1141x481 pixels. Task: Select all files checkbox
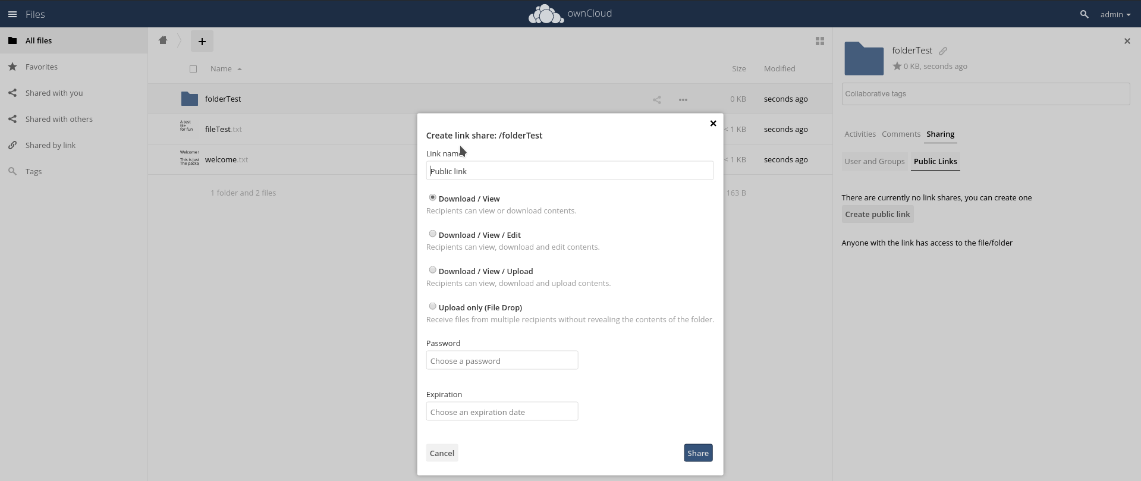tap(193, 69)
